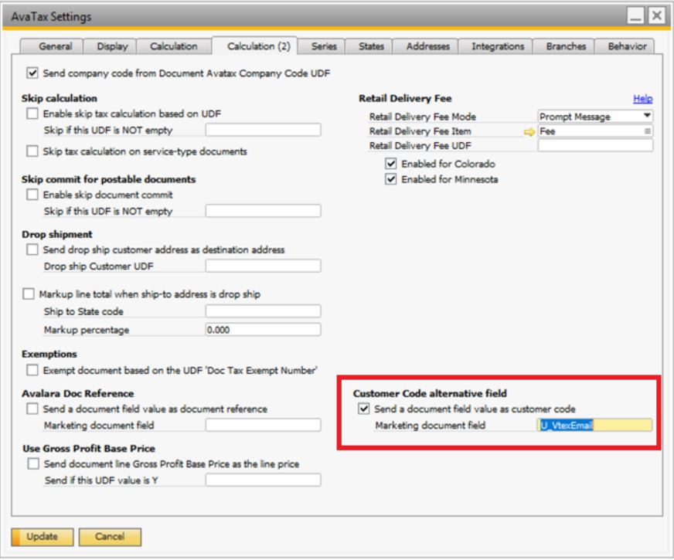674x560 pixels.
Task: Click the yellow link arrow beside Retail Delivery Fee Item
Action: 529,132
